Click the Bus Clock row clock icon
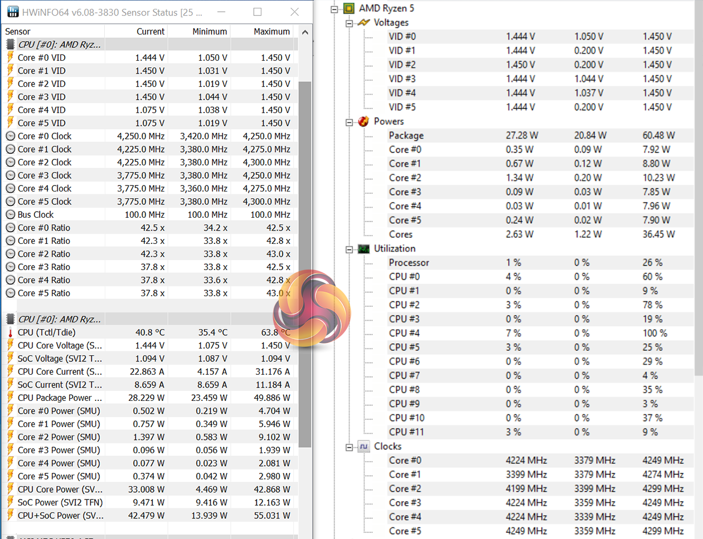Screen dimensions: 703x539 [x=10, y=214]
